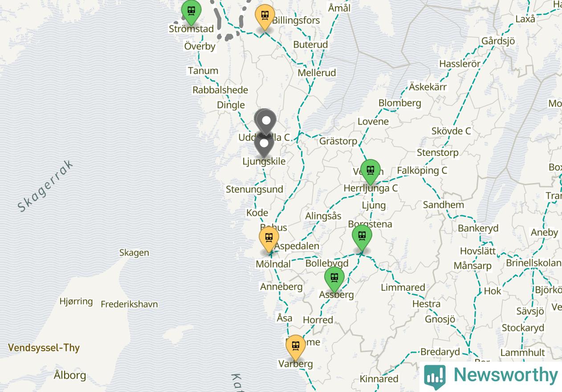
Task: Click the Alingsås station label
Action: tap(323, 216)
